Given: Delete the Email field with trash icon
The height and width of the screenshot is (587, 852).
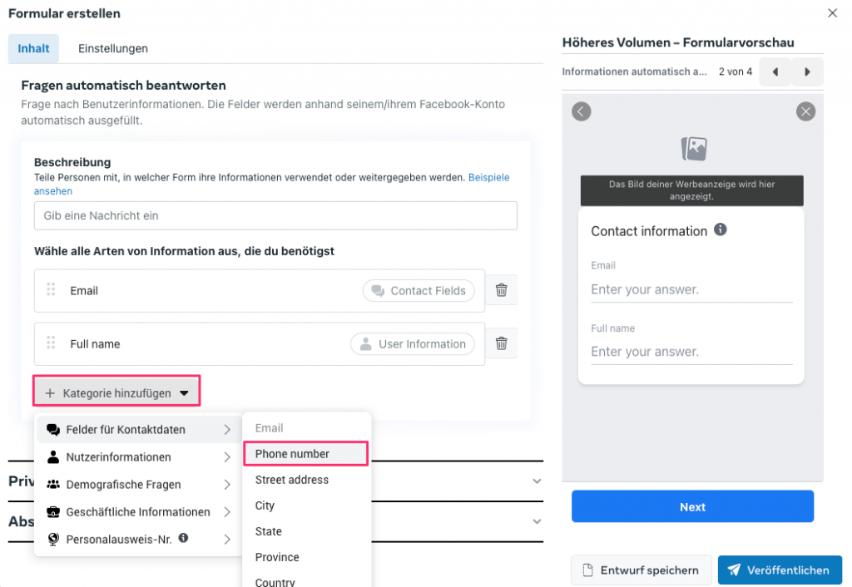Looking at the screenshot, I should click(x=501, y=290).
